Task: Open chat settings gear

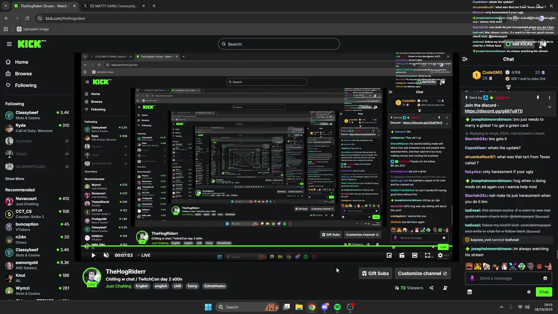Action: pos(529,292)
